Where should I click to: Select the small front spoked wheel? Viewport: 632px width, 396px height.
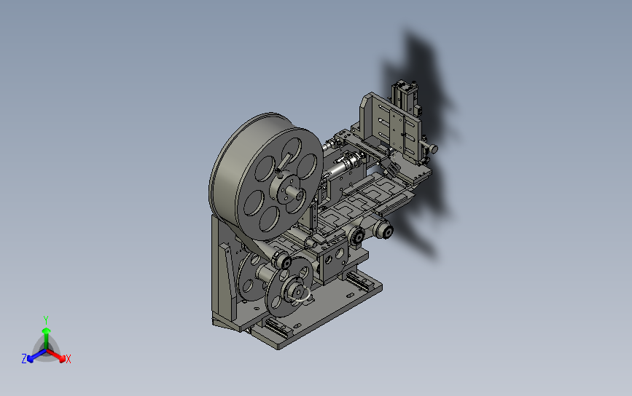click(x=289, y=286)
